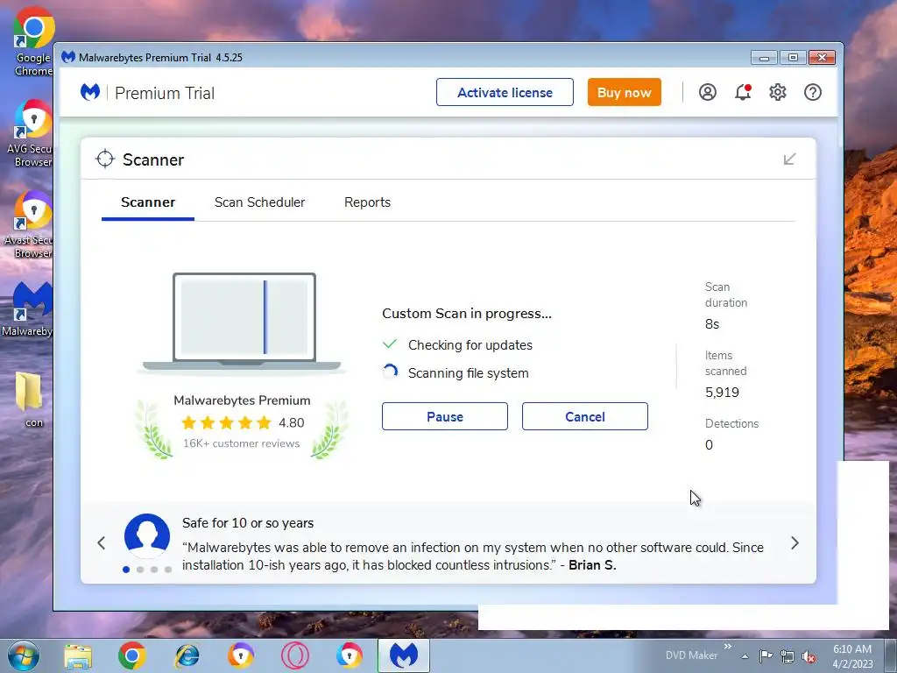The height and width of the screenshot is (673, 897).
Task: Select the fourth review pagination dot
Action: coord(168,570)
